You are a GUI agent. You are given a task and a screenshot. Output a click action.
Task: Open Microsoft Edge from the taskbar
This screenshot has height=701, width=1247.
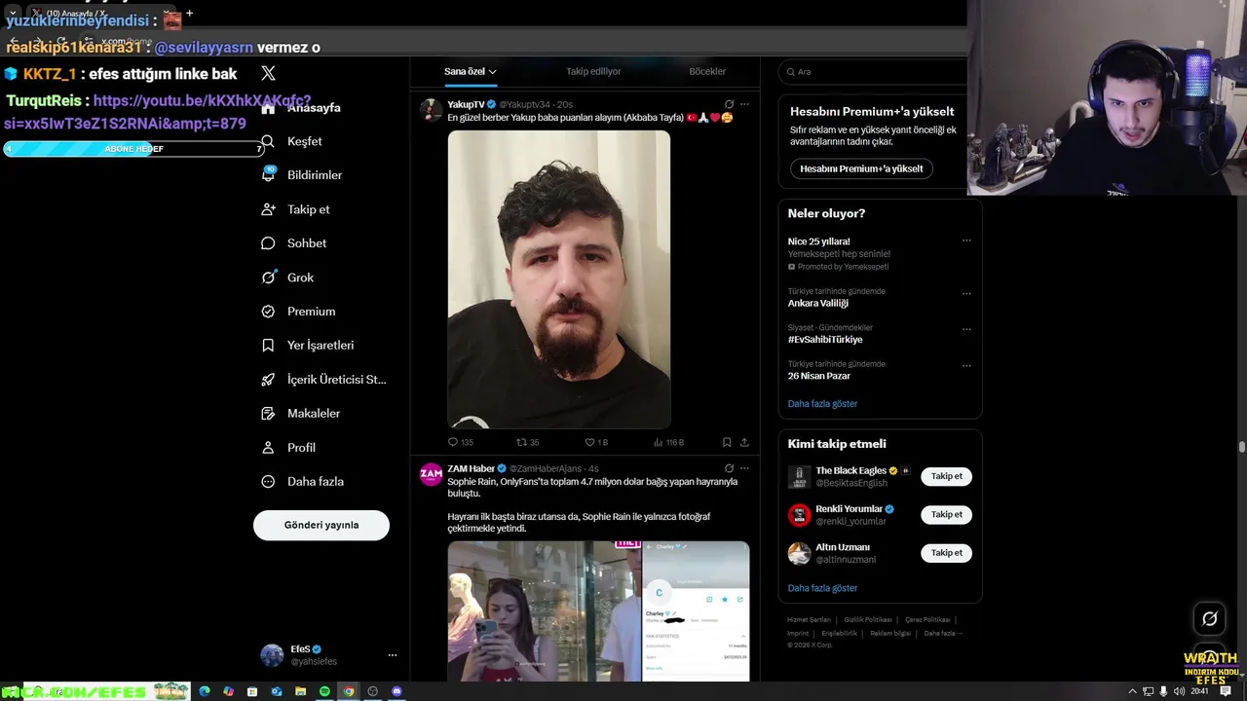tap(205, 691)
